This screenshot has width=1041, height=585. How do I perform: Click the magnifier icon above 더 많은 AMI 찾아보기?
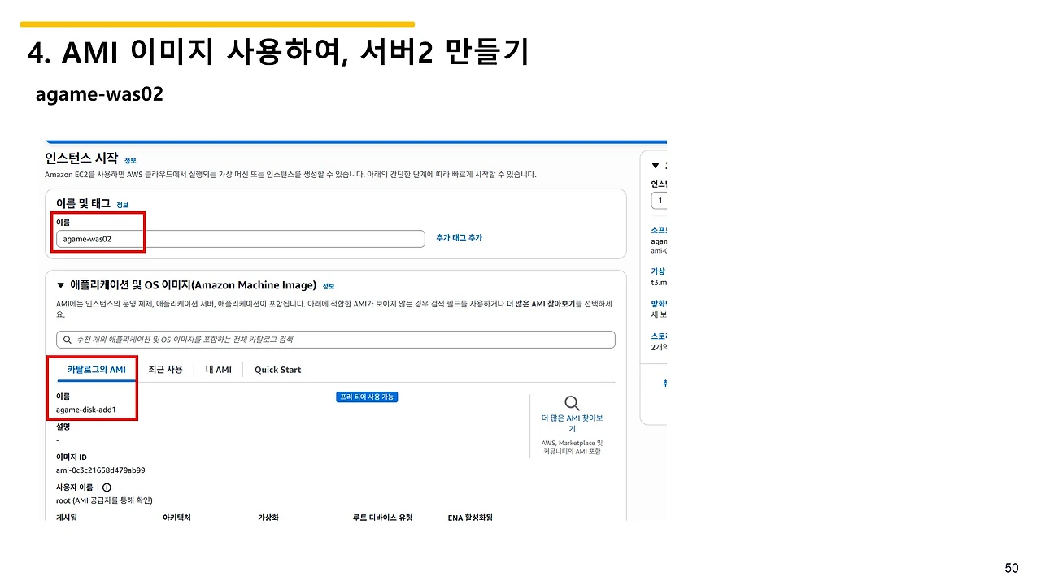[572, 402]
